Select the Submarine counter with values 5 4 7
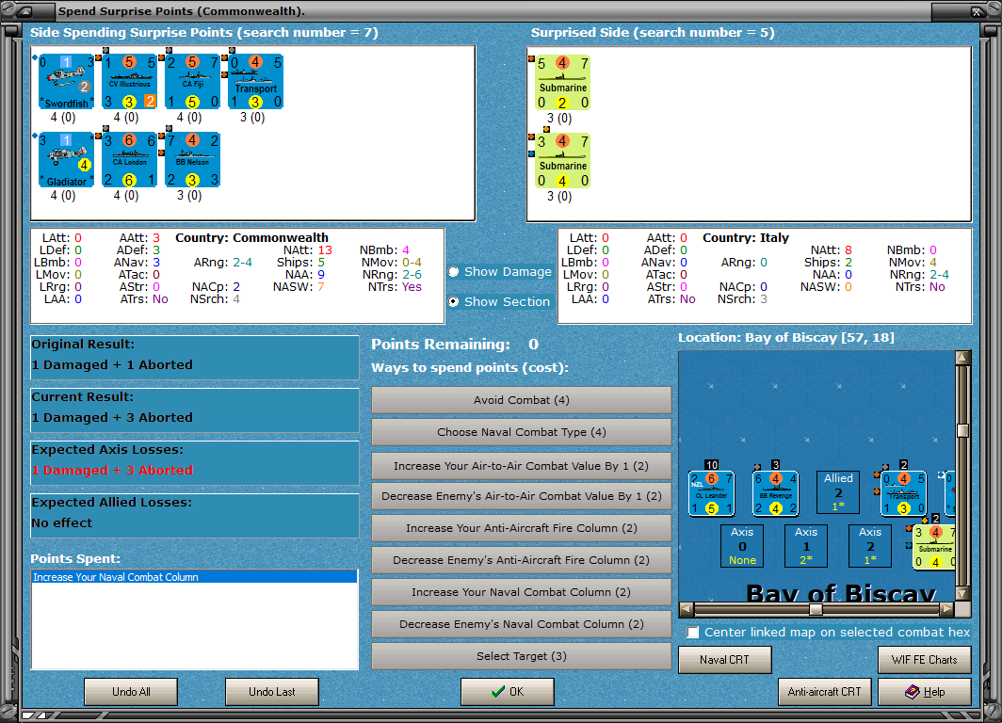Screen dimensions: 1002x723 [x=562, y=83]
